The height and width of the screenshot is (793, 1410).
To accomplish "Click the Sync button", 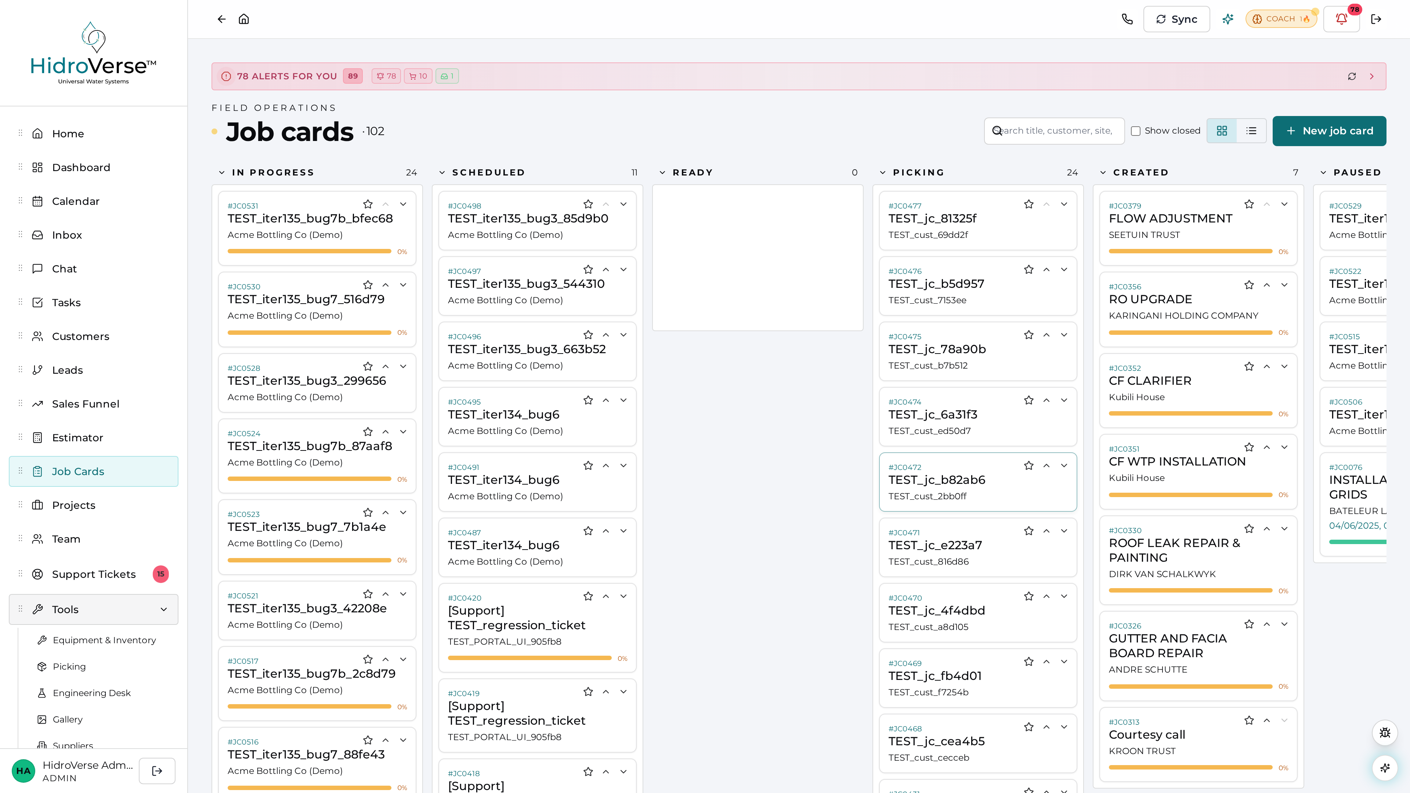I will (1176, 19).
